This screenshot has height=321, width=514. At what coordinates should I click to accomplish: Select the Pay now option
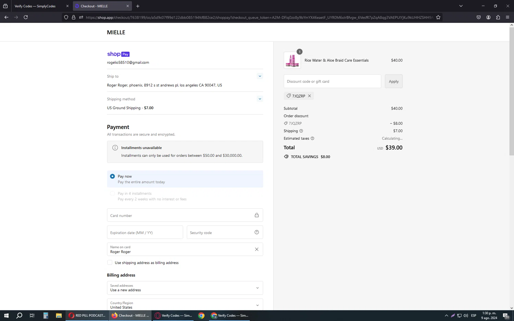pos(112,176)
